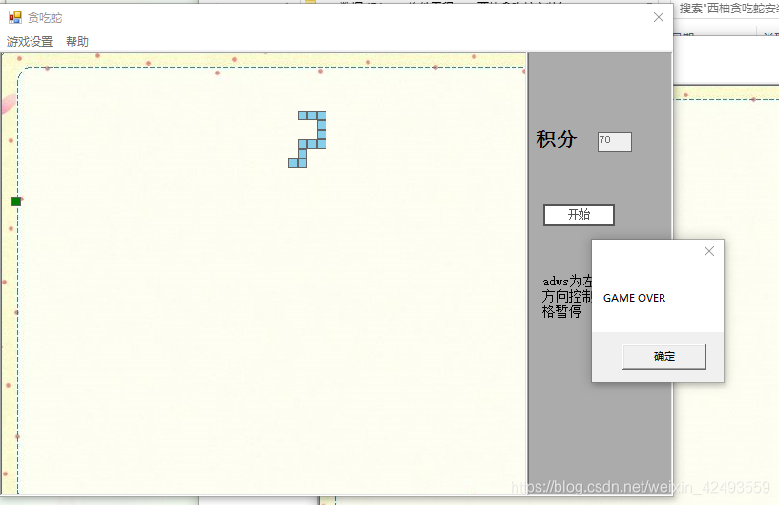Viewport: 779px width, 505px height.
Task: Click the 开始 button
Action: tap(579, 215)
